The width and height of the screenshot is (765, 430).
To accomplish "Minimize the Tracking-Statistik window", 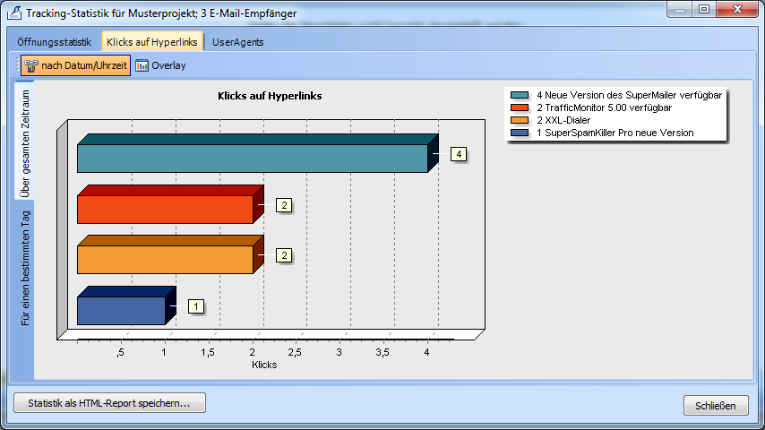I will click(x=680, y=9).
